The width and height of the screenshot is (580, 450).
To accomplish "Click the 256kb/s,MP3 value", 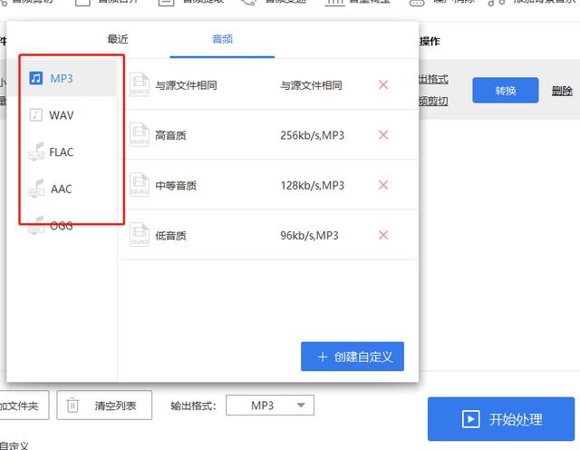I will (312, 135).
